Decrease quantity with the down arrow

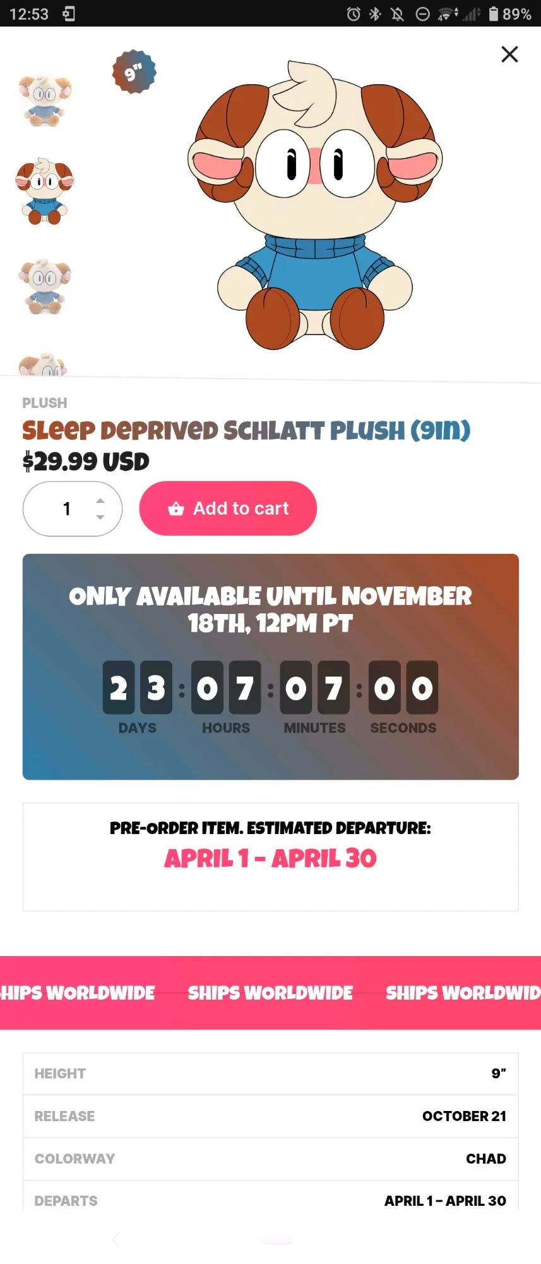point(100,517)
